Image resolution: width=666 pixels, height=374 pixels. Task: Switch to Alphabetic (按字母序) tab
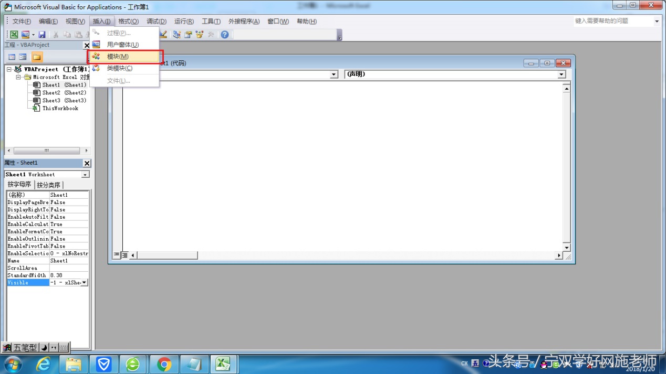point(19,185)
